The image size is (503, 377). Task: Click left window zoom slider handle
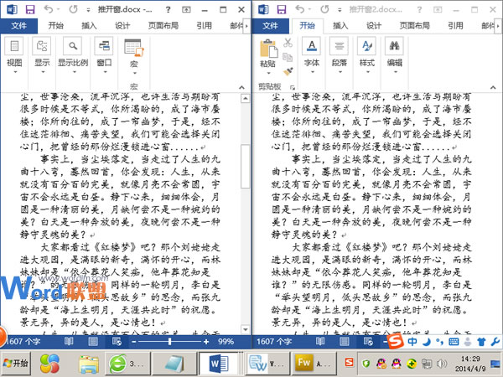[169, 342]
